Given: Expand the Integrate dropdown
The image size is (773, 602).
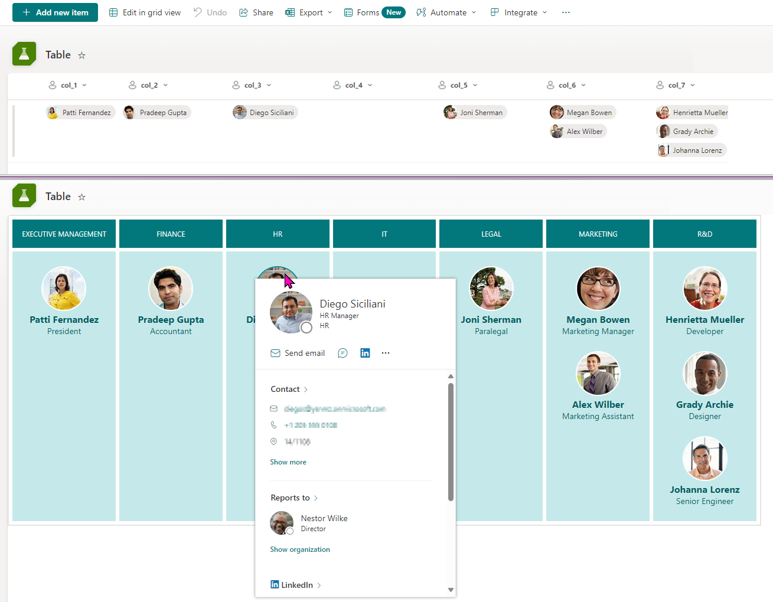Looking at the screenshot, I should pyautogui.click(x=519, y=12).
